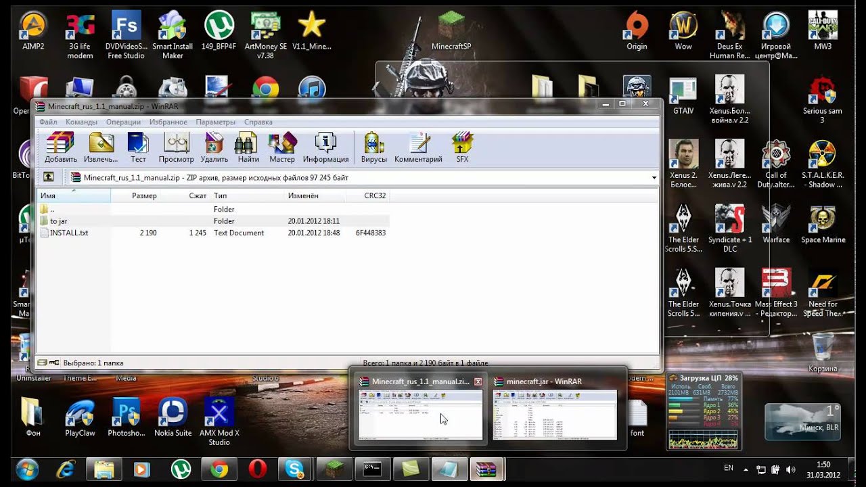Open the Справка menu

(258, 122)
